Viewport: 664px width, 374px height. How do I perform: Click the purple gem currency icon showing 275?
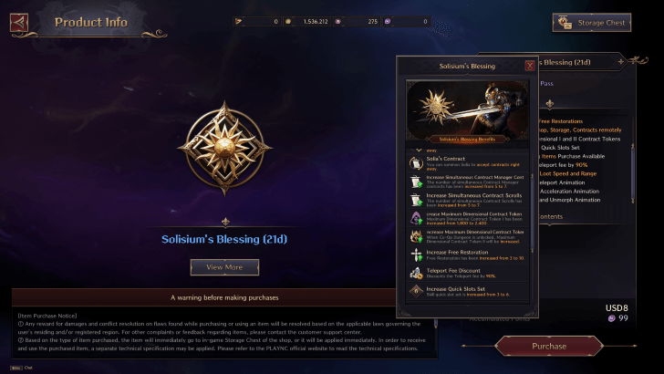[337, 21]
